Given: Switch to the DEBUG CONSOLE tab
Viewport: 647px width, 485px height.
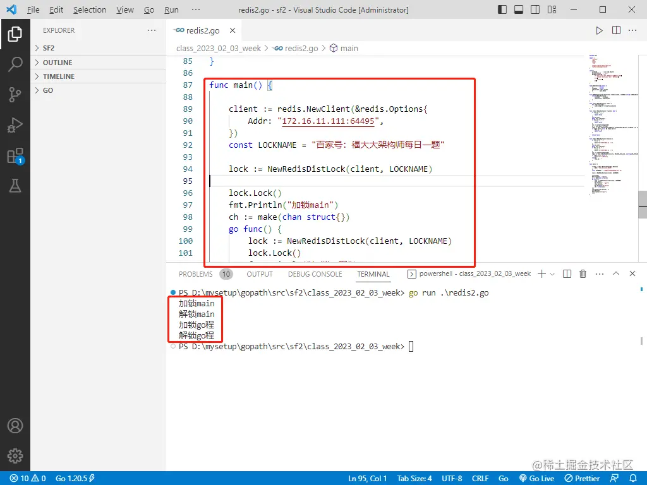Looking at the screenshot, I should coord(315,274).
